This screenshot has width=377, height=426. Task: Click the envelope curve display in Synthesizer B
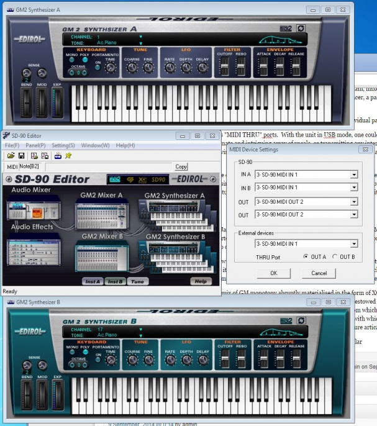[281, 333]
